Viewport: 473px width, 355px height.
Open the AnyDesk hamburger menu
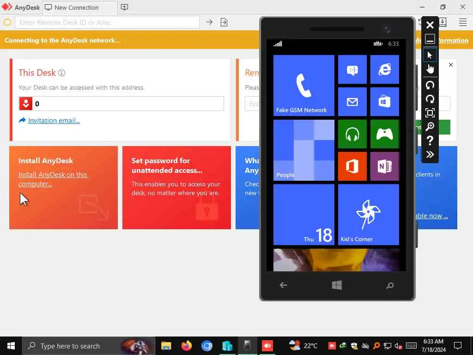tap(463, 22)
